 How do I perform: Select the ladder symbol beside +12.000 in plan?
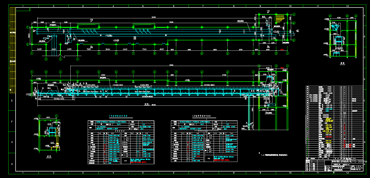135,38
